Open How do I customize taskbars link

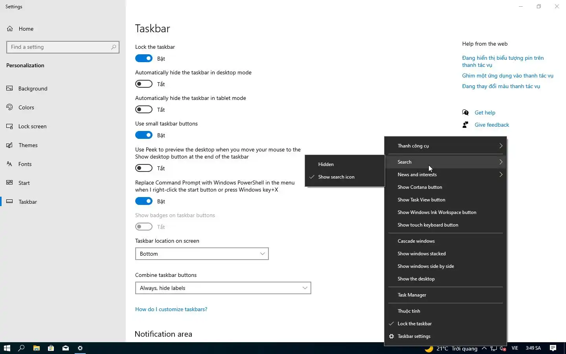pyautogui.click(x=171, y=309)
